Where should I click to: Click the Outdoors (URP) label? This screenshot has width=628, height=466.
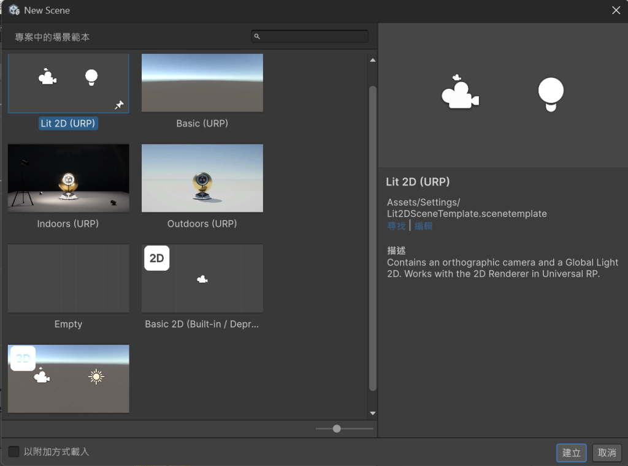click(x=202, y=224)
